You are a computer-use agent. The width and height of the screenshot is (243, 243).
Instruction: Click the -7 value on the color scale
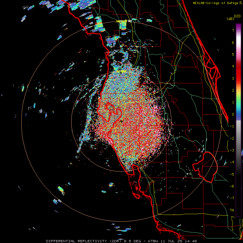[232, 198]
